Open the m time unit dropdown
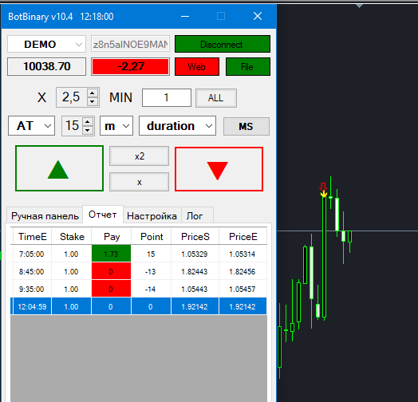418x402 pixels. (116, 125)
